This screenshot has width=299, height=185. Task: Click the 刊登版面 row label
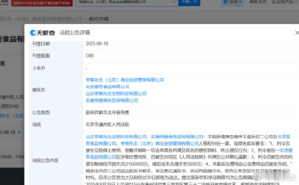(x=41, y=56)
